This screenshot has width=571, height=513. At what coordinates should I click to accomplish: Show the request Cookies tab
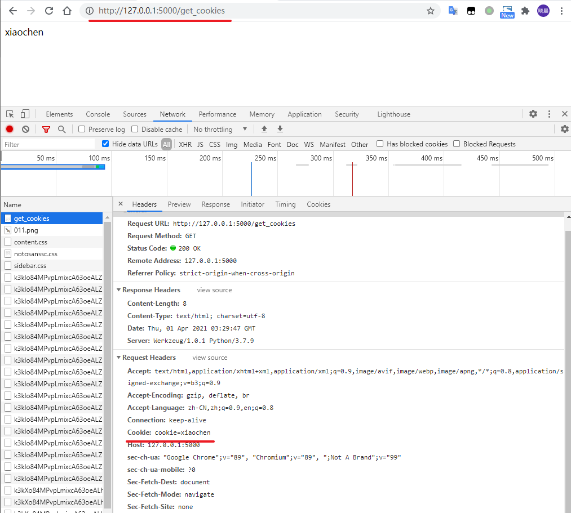point(318,204)
